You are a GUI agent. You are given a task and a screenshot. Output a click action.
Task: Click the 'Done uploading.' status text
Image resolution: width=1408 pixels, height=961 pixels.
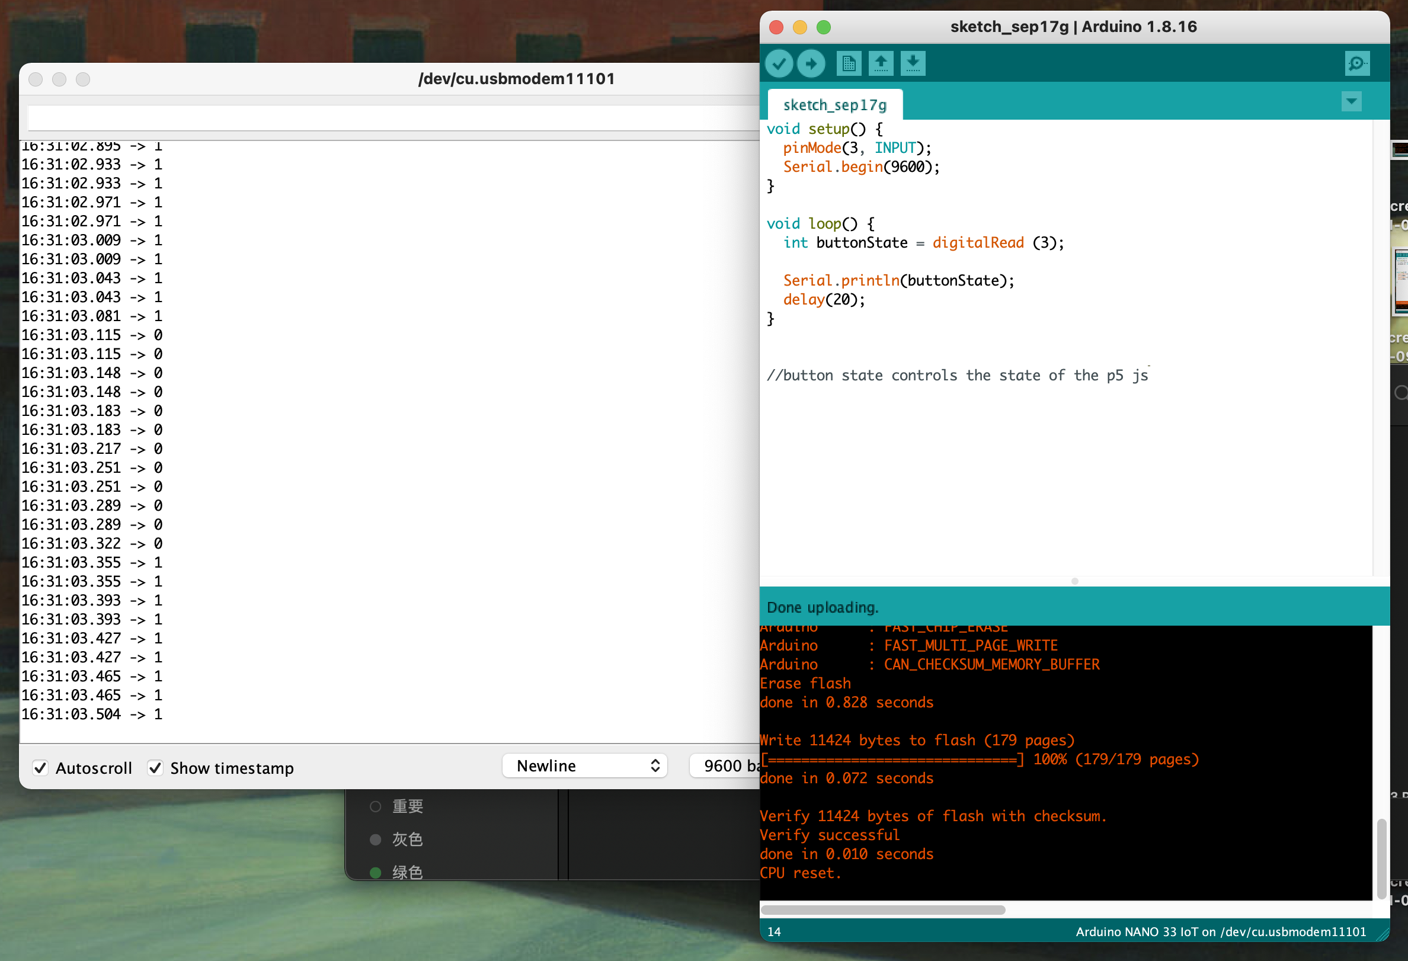pos(822,607)
